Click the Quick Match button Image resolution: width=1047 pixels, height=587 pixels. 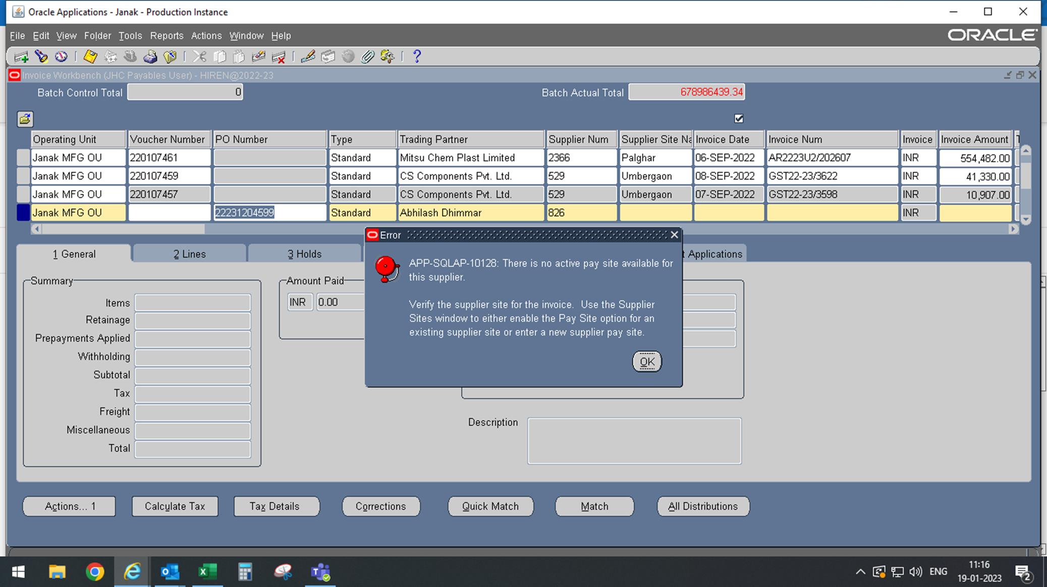point(490,506)
